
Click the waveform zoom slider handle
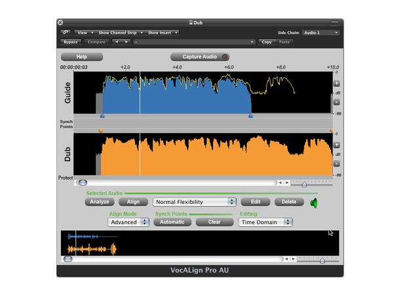(x=304, y=184)
